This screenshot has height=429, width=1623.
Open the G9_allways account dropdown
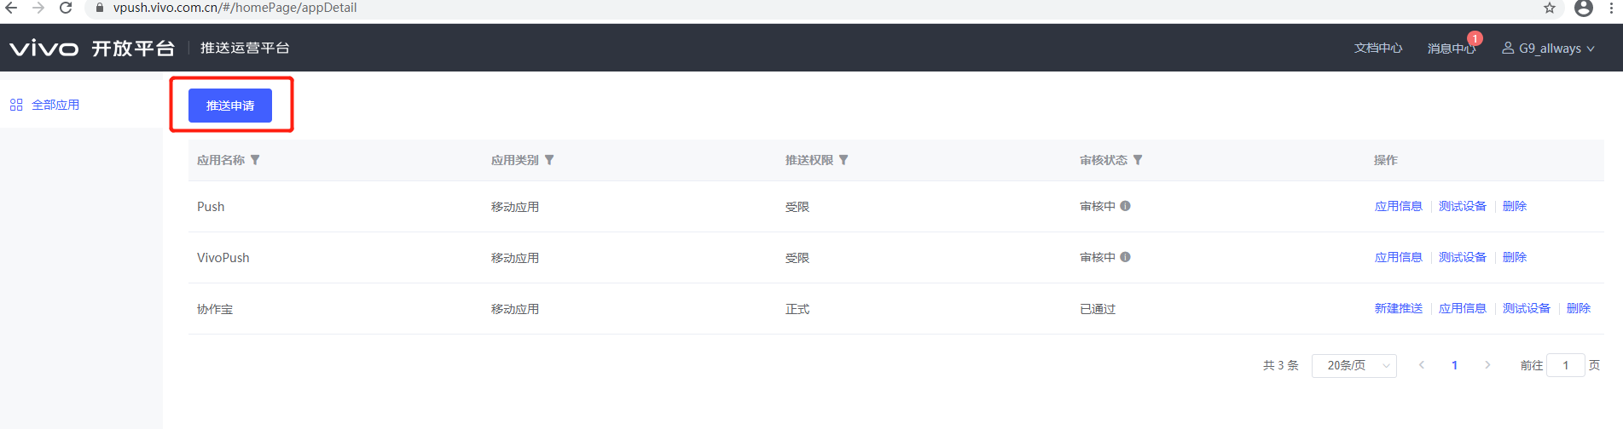[1548, 49]
